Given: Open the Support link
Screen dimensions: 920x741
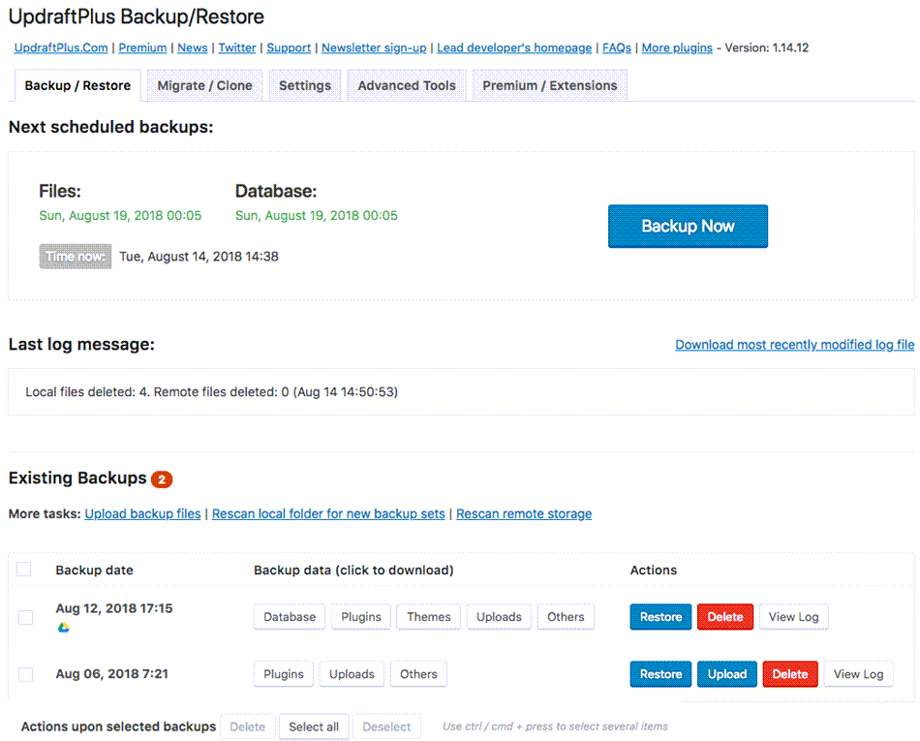Looking at the screenshot, I should [289, 48].
